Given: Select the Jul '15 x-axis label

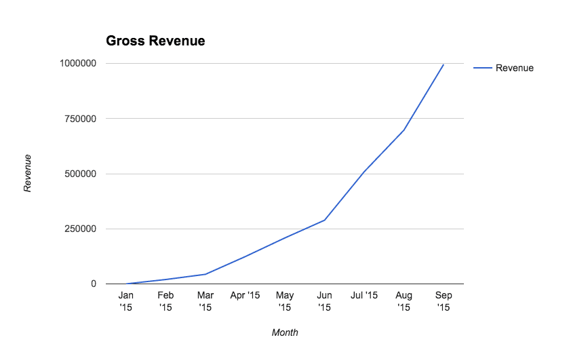Looking at the screenshot, I should click(364, 296).
